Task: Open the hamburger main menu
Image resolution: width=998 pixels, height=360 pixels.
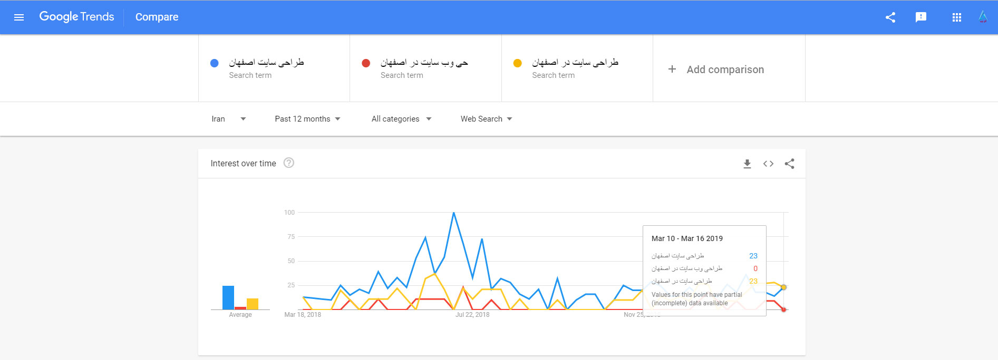Action: [19, 17]
